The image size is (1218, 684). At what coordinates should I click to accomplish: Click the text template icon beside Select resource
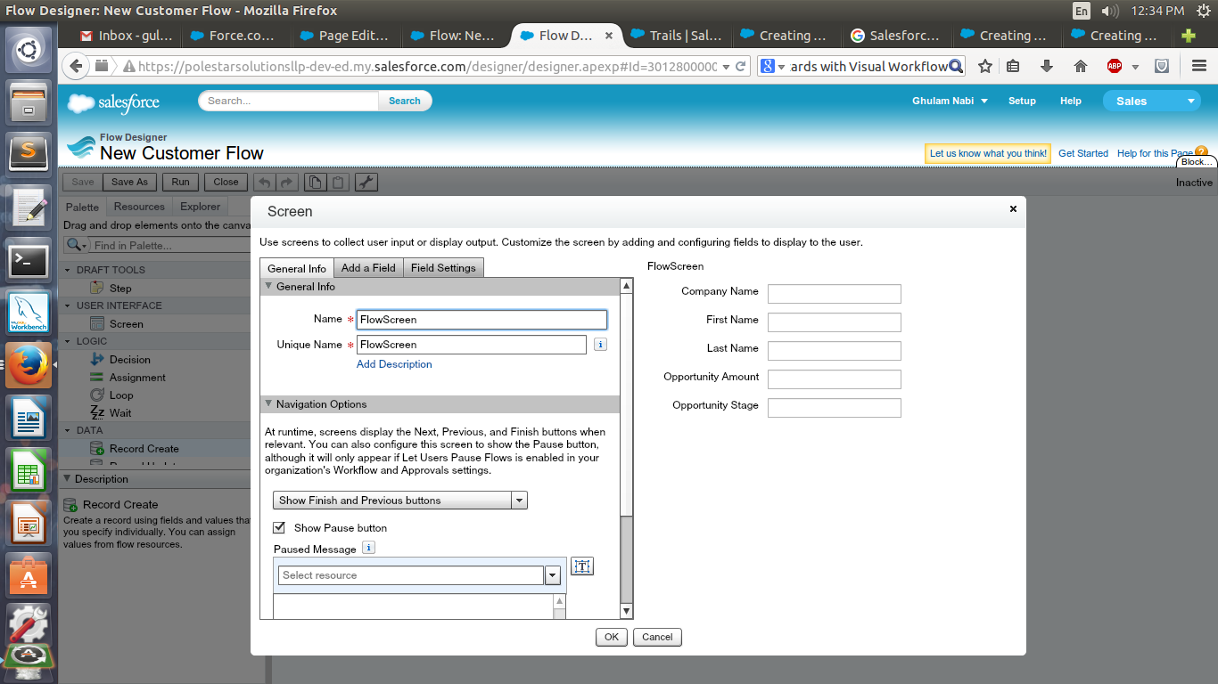coord(582,566)
